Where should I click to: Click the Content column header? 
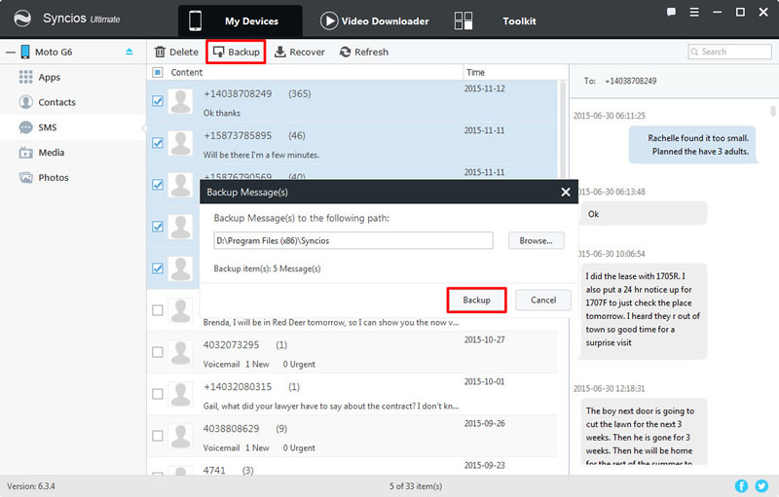[186, 72]
